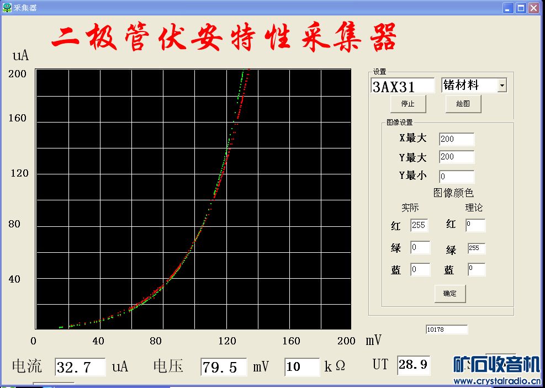Viewport: 545px width, 388px height.
Task: Click the 绘图 draw button
Action: [x=463, y=104]
